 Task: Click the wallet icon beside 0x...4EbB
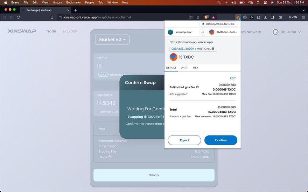tap(275, 32)
